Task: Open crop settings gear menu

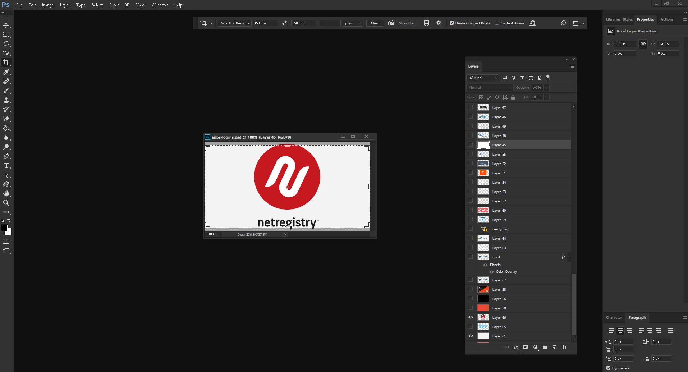Action: coord(439,23)
